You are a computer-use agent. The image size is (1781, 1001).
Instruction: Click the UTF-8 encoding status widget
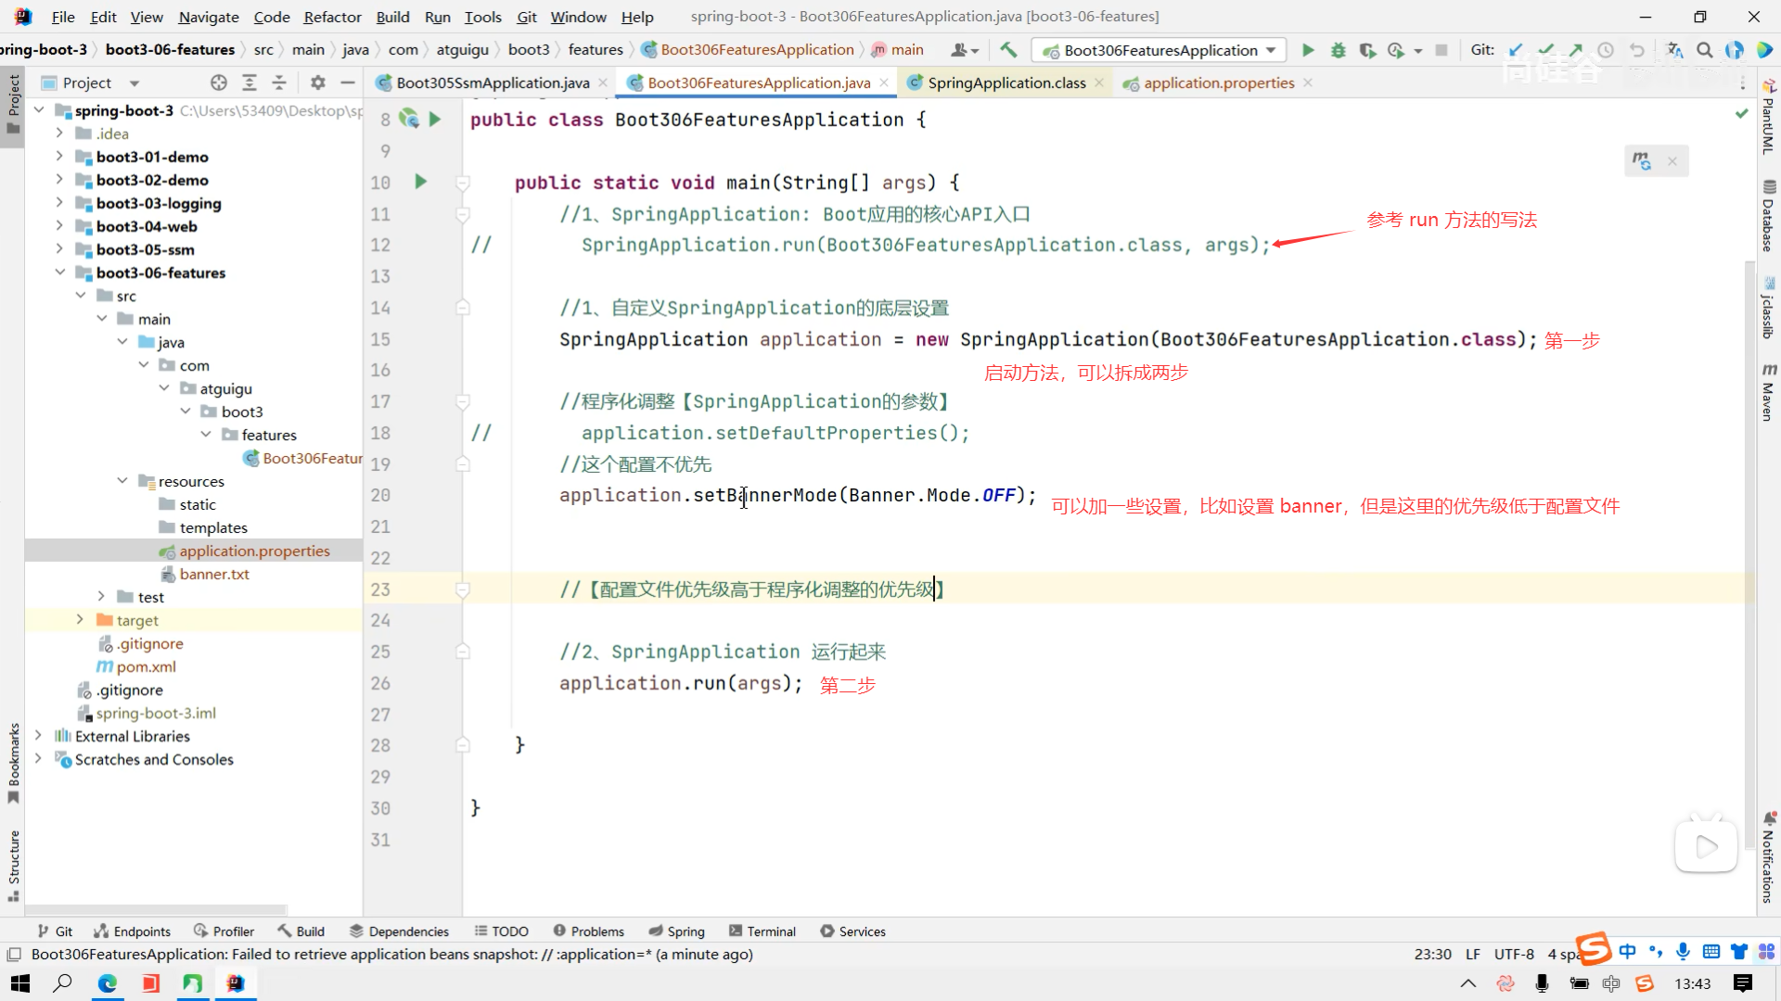tap(1514, 955)
